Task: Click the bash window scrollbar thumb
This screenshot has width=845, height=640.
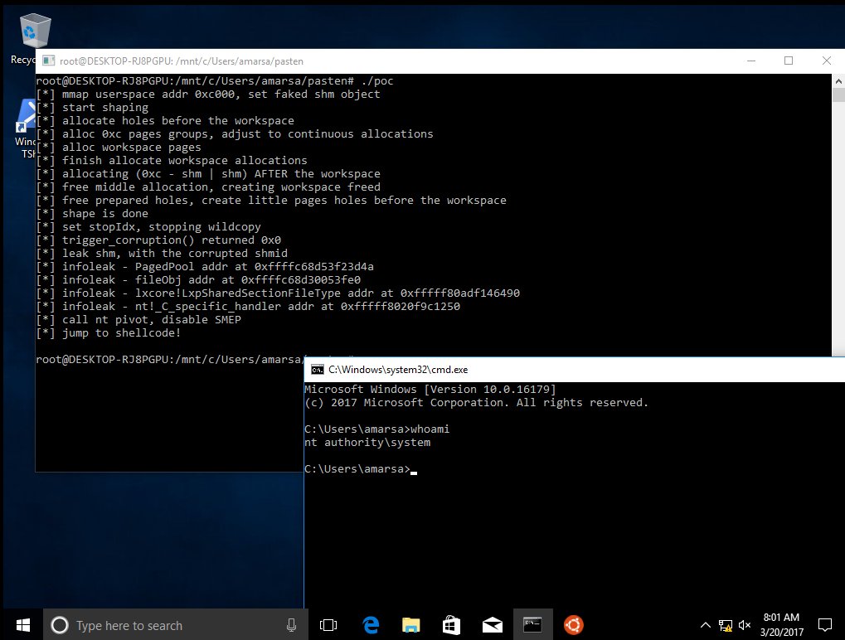Action: click(x=838, y=95)
